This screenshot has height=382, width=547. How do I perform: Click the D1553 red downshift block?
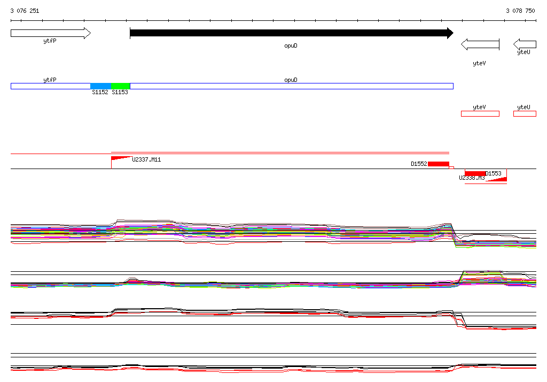coord(475,173)
